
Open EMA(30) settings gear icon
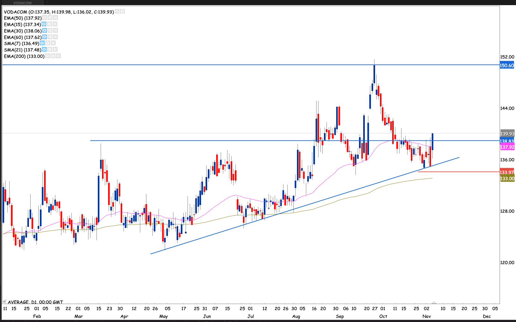tap(50, 31)
